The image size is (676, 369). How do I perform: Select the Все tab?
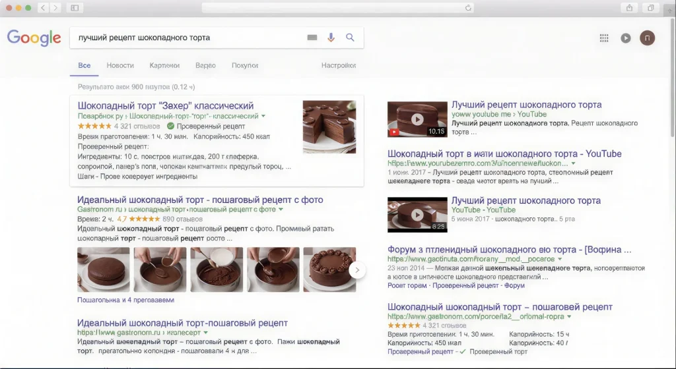[84, 65]
